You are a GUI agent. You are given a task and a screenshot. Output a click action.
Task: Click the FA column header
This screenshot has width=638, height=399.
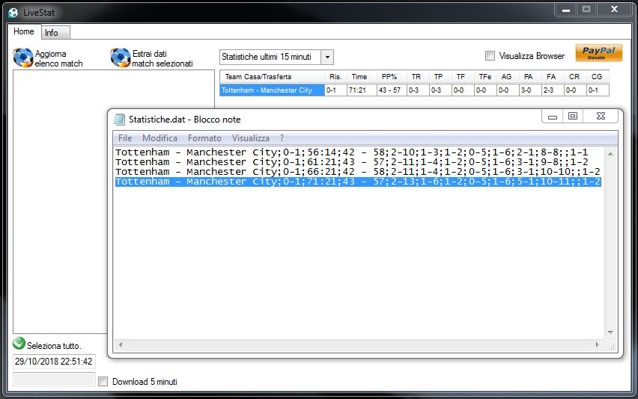(x=551, y=77)
